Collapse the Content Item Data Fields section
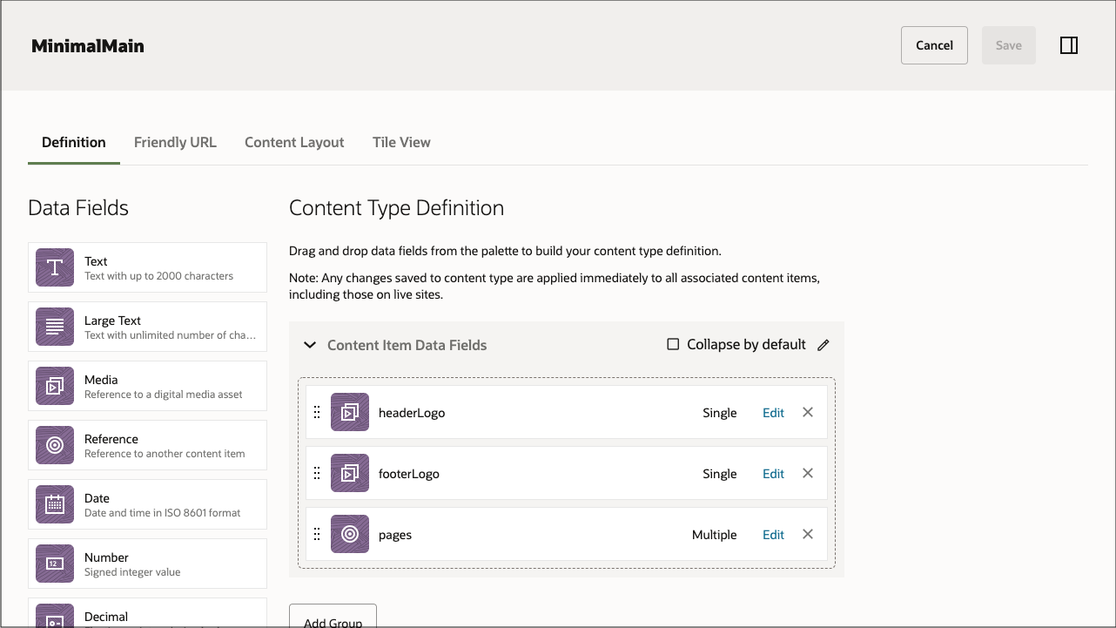Screen dimensions: 1116x628 click(x=310, y=344)
